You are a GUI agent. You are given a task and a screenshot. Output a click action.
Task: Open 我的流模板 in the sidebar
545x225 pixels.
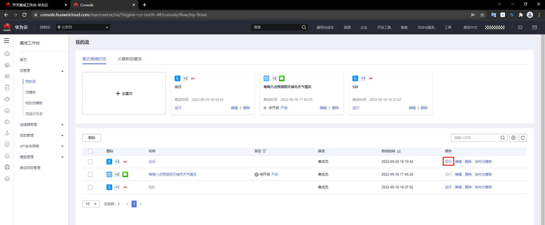coord(34,103)
